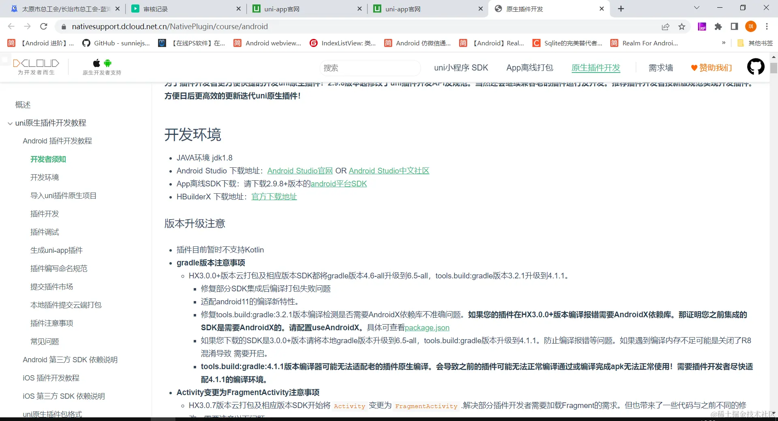Select Android 插件开发教程 in sidebar
This screenshot has width=778, height=421.
pyautogui.click(x=58, y=141)
